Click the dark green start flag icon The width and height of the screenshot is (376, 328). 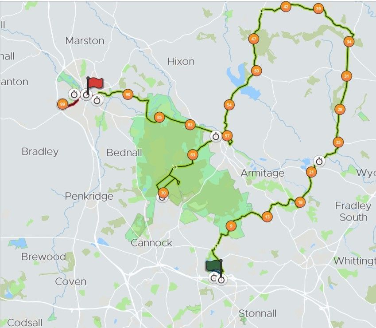point(214,266)
